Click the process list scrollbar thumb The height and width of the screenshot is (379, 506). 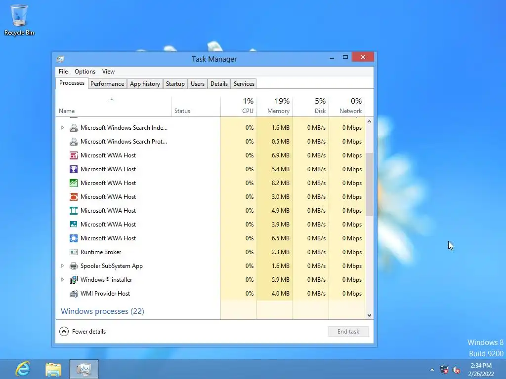pyautogui.click(x=370, y=184)
